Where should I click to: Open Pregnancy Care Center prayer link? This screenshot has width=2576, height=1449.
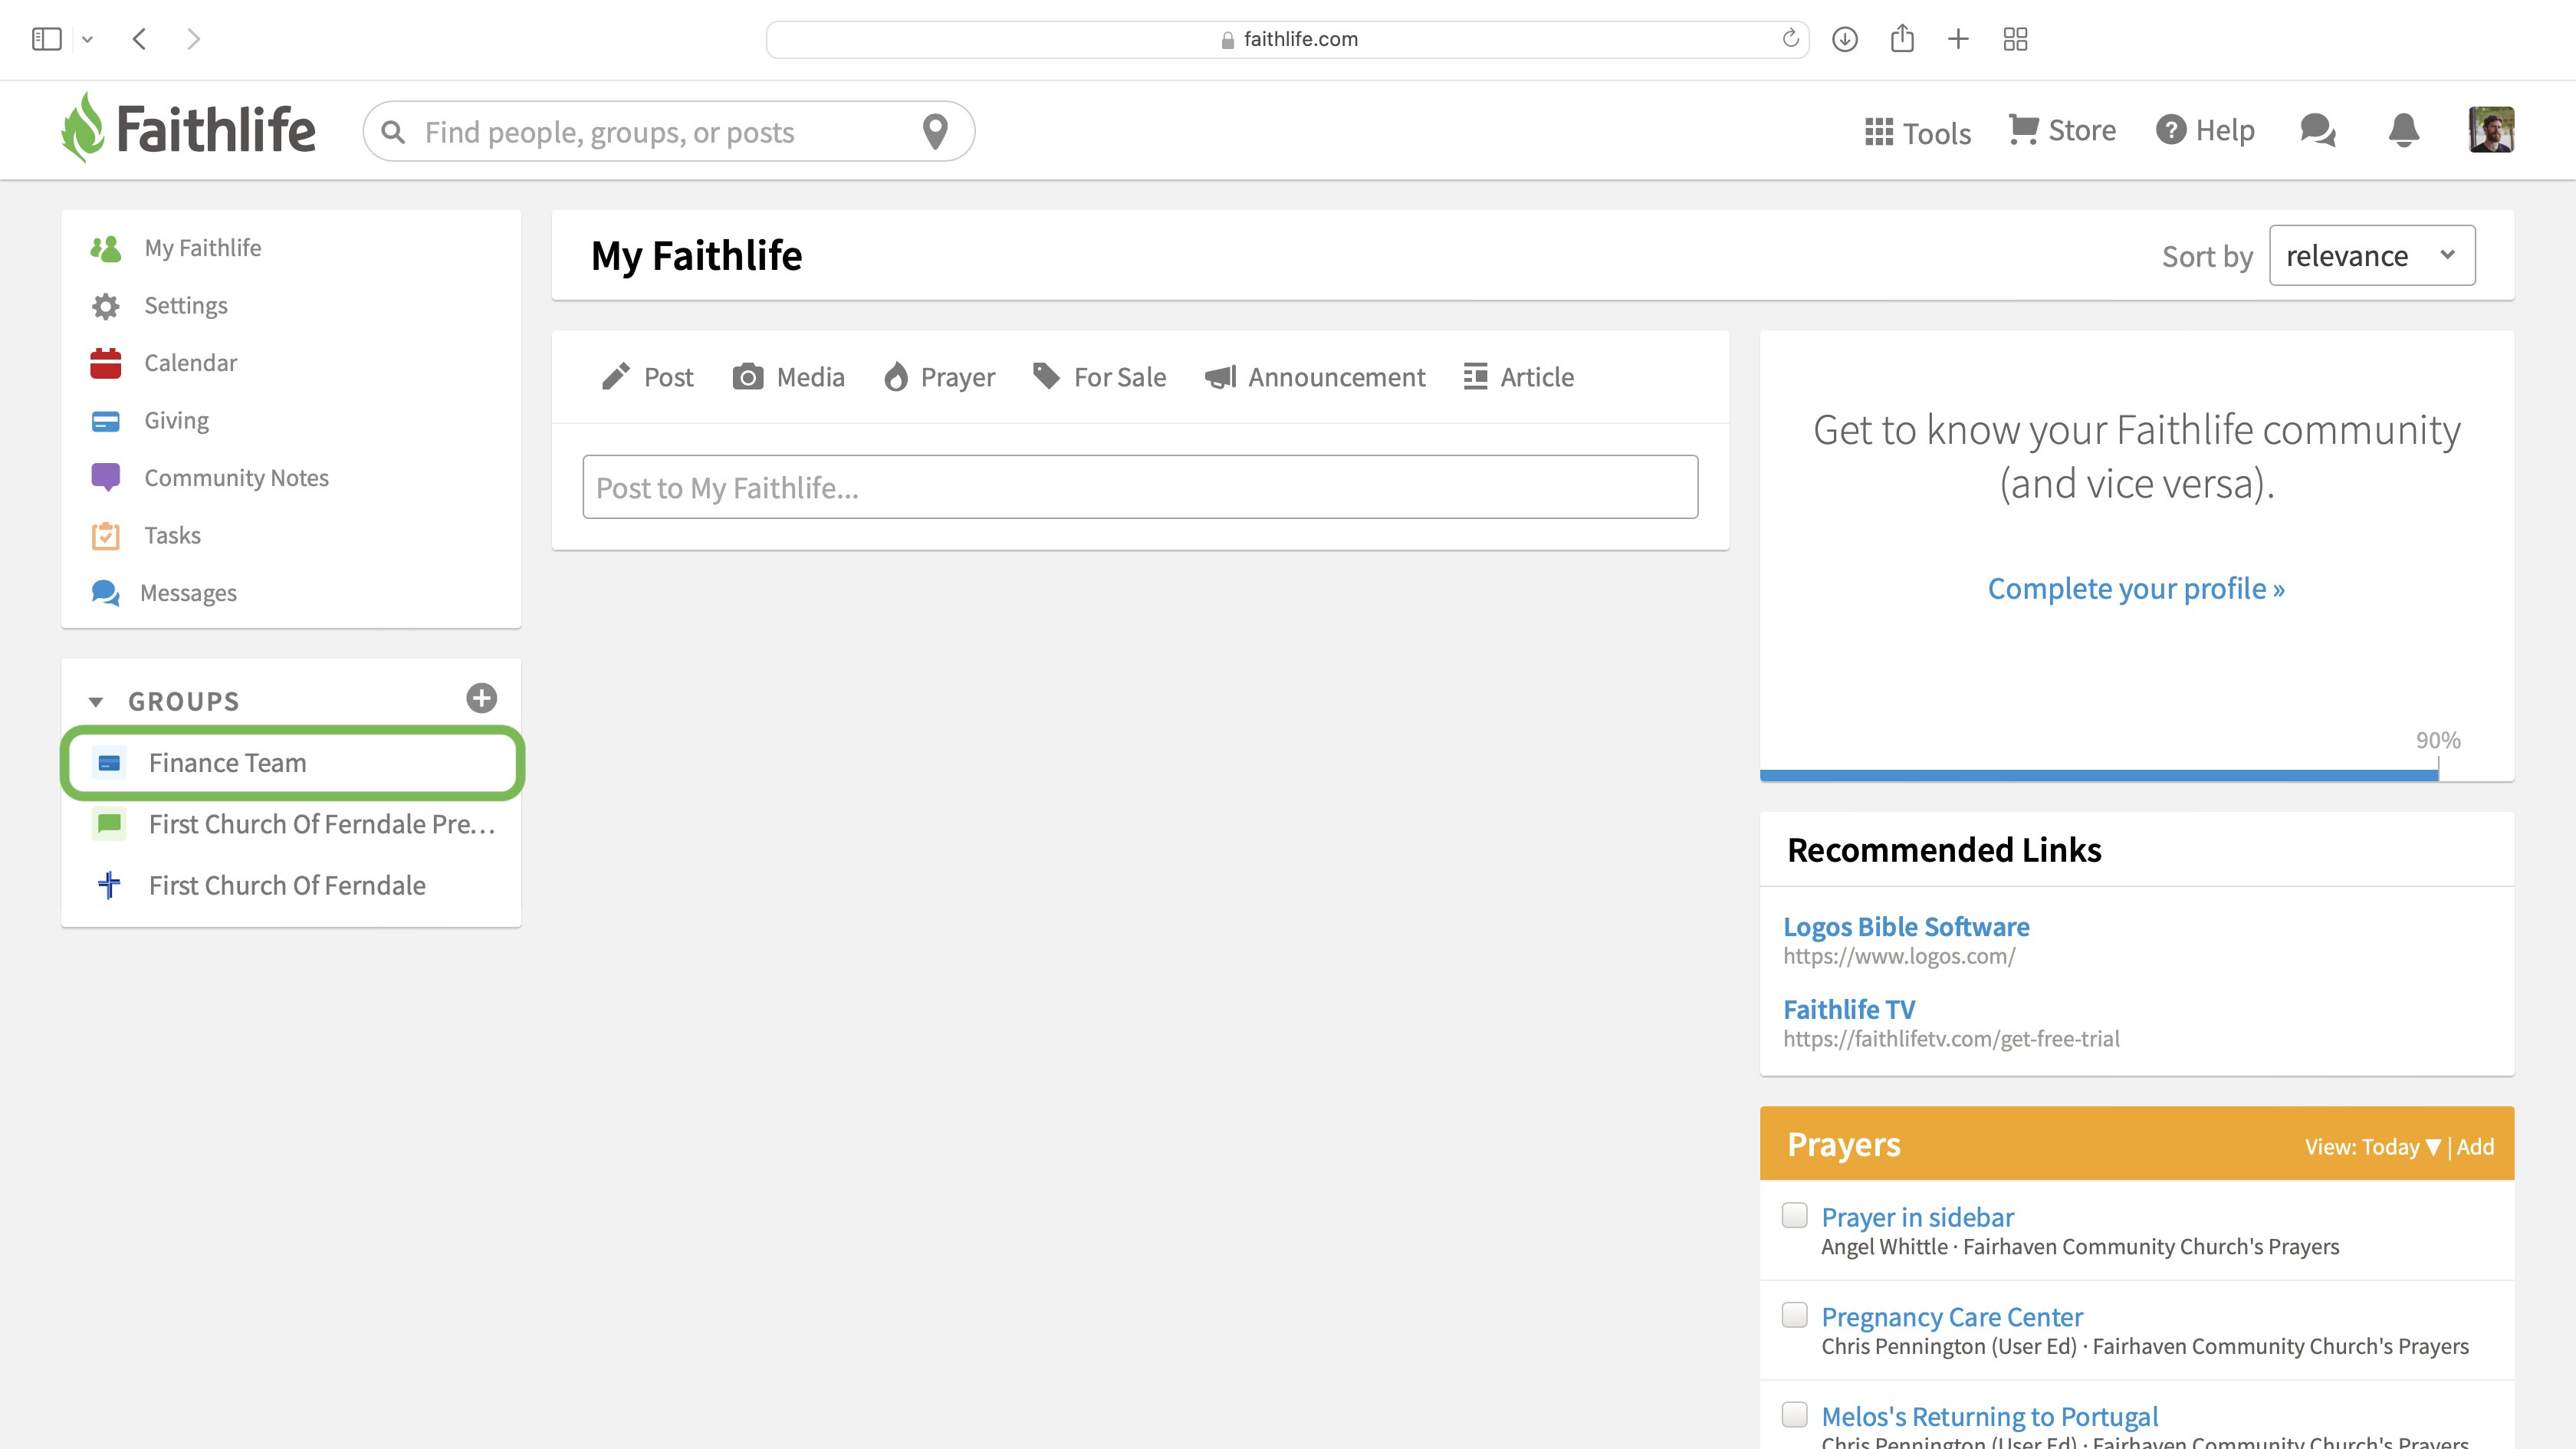pyautogui.click(x=1952, y=1317)
